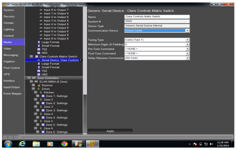Open the Windows Start menu

(8, 144)
